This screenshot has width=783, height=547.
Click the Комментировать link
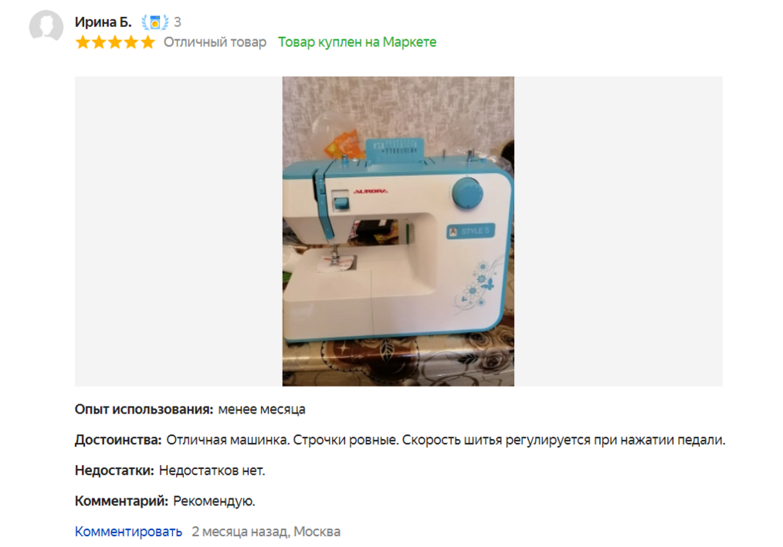[x=128, y=532]
